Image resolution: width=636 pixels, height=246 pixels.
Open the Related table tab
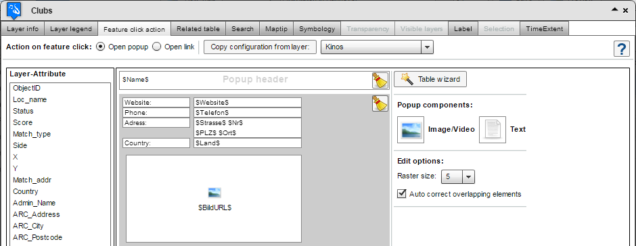(x=198, y=29)
